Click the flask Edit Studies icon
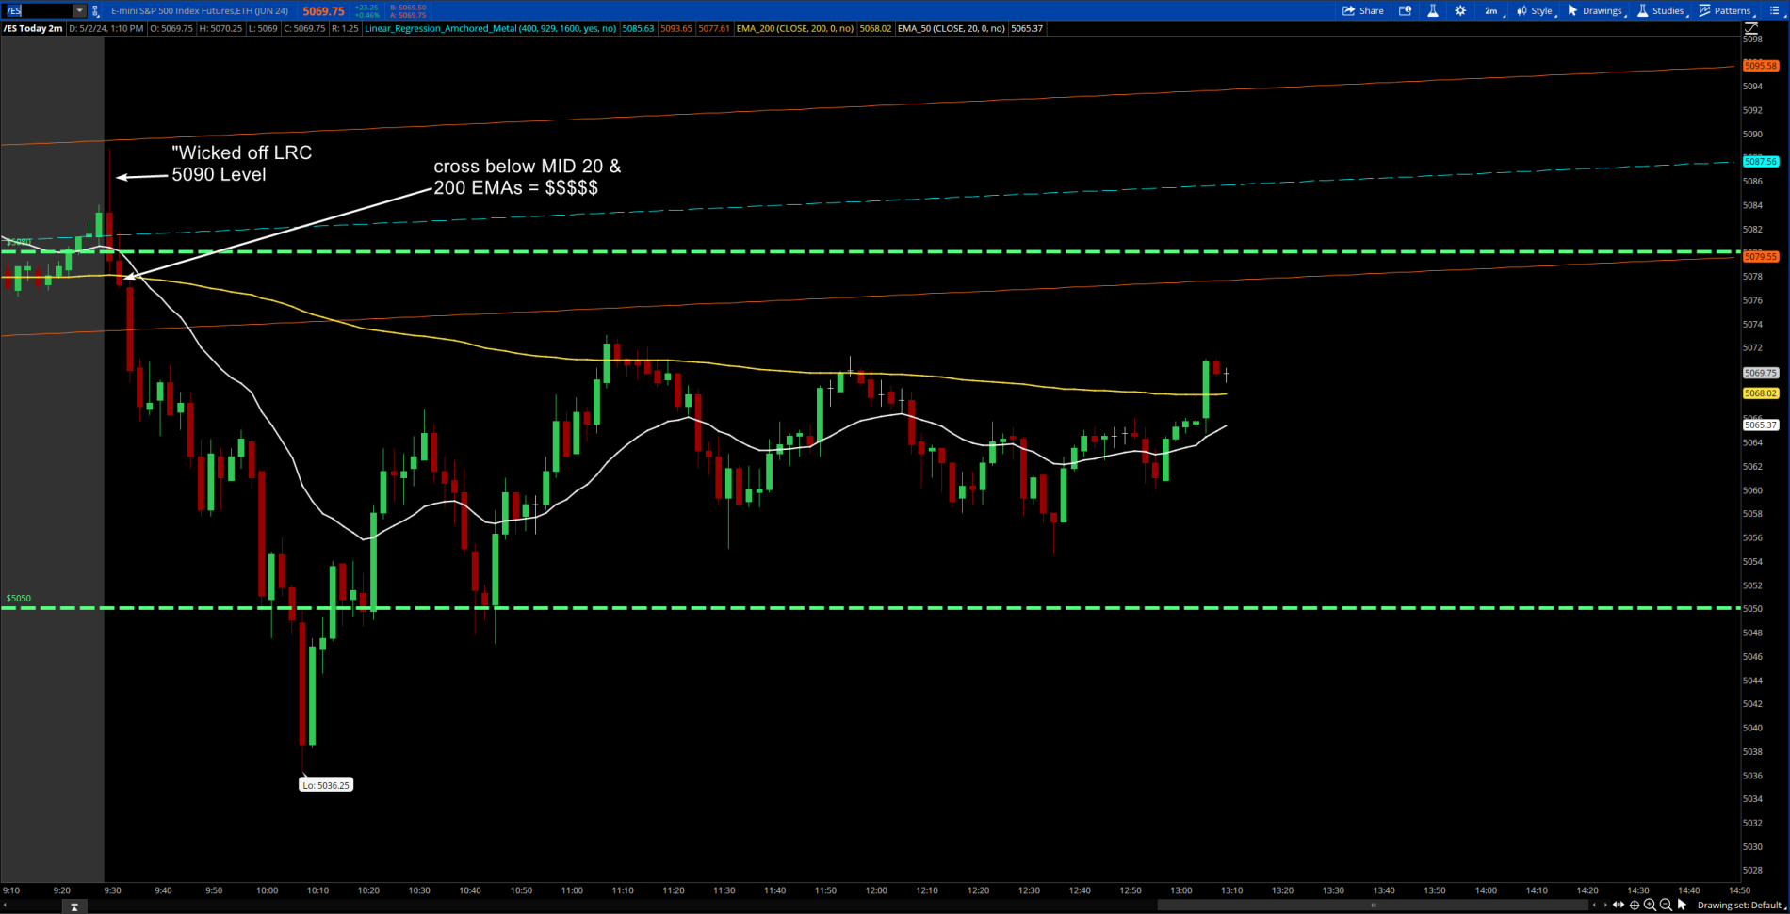The height and width of the screenshot is (914, 1790). tap(1433, 10)
